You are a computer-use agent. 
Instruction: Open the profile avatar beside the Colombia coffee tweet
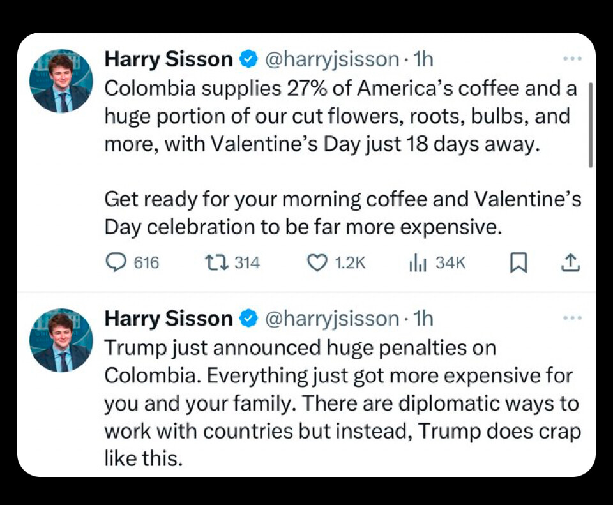click(x=61, y=81)
